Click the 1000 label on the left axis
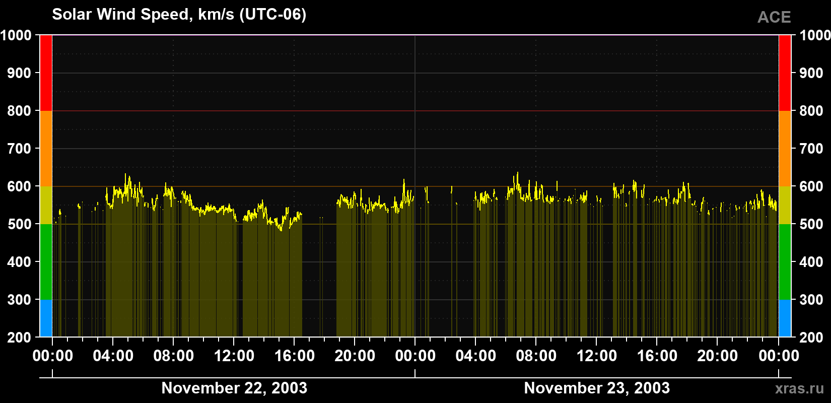Image resolution: width=831 pixels, height=403 pixels. (16, 35)
